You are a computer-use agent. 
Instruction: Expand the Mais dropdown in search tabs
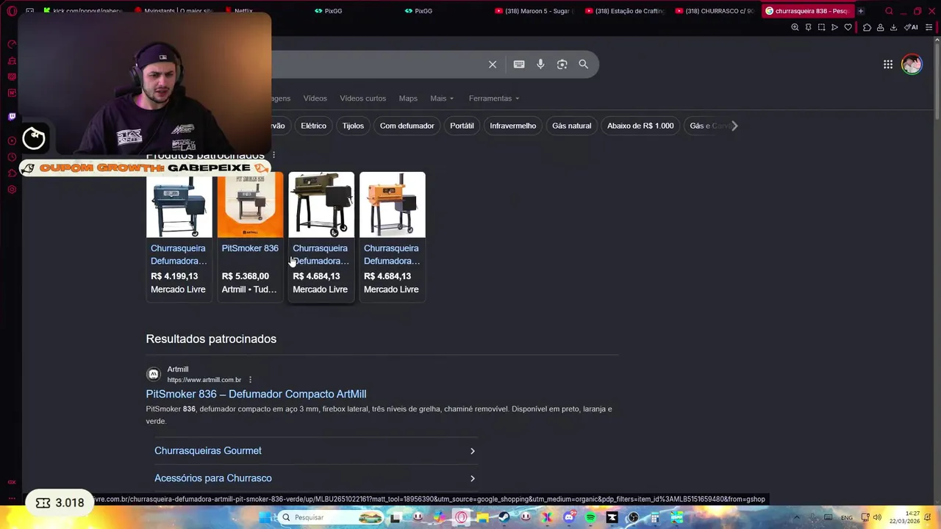click(442, 98)
